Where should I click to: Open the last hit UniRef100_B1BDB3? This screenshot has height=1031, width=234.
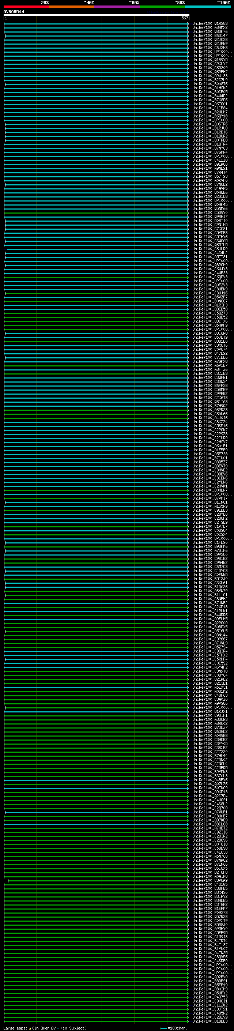click(x=210, y=1021)
